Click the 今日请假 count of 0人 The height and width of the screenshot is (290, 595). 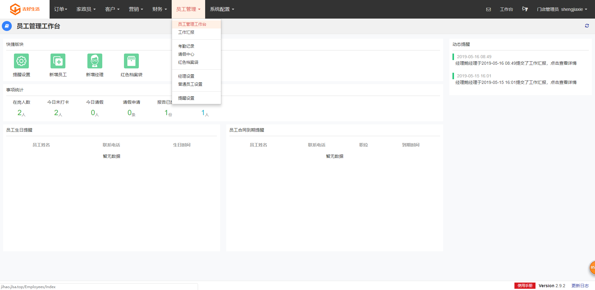pyautogui.click(x=95, y=113)
